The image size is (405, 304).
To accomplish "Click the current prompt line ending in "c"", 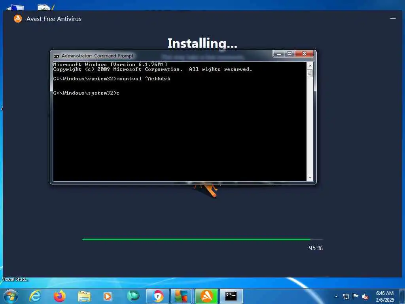I will [x=86, y=93].
